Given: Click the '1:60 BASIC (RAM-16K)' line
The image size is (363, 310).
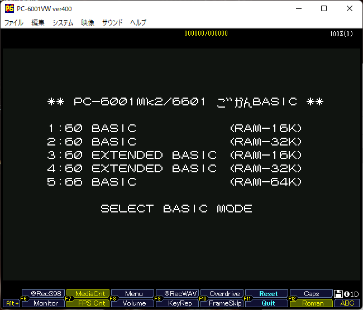Looking at the screenshot, I should [174, 128].
